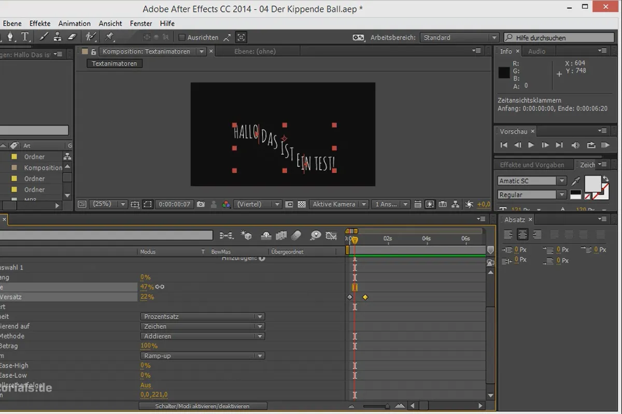Take a snapshot with camera icon
622x414 pixels.
click(x=201, y=204)
